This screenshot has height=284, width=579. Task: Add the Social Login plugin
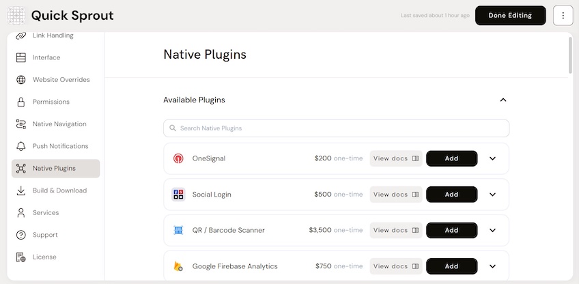(451, 195)
